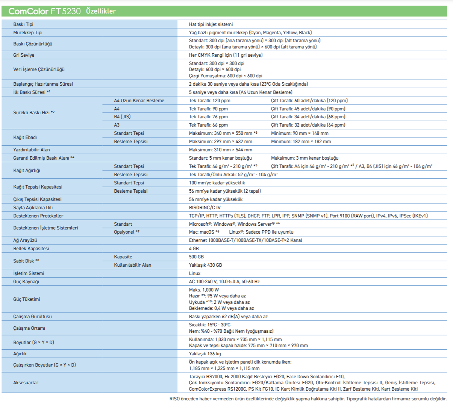
Task: Select the RISO disclaimer footnote text
Action: pyautogui.click(x=308, y=399)
